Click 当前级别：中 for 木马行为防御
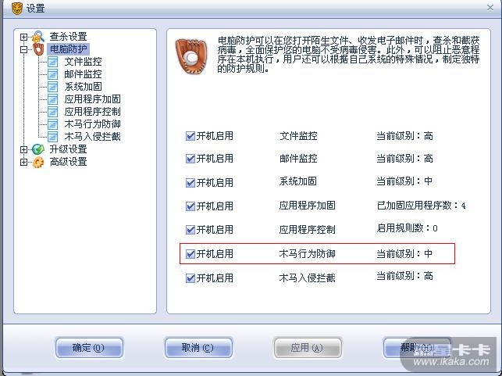The image size is (502, 376). (x=404, y=254)
